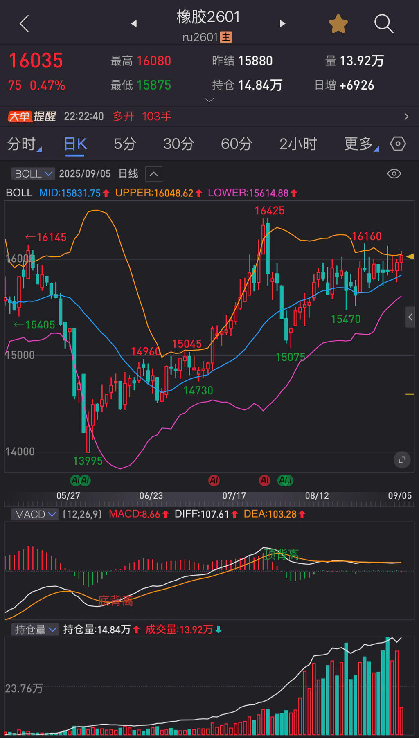Open chart settings hexagon icon
This screenshot has height=738, width=419.
pos(398,144)
